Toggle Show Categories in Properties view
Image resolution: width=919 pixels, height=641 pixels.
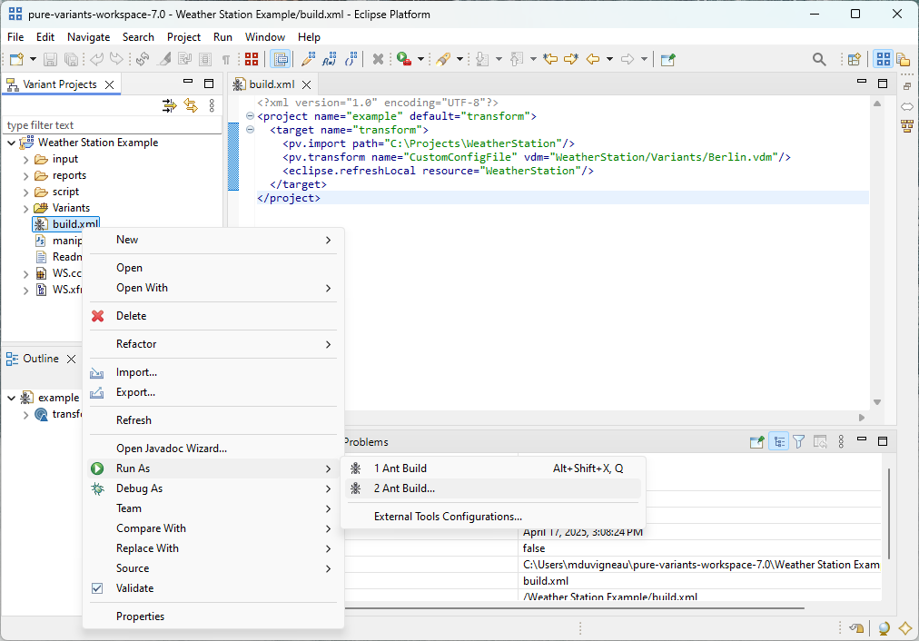click(778, 442)
